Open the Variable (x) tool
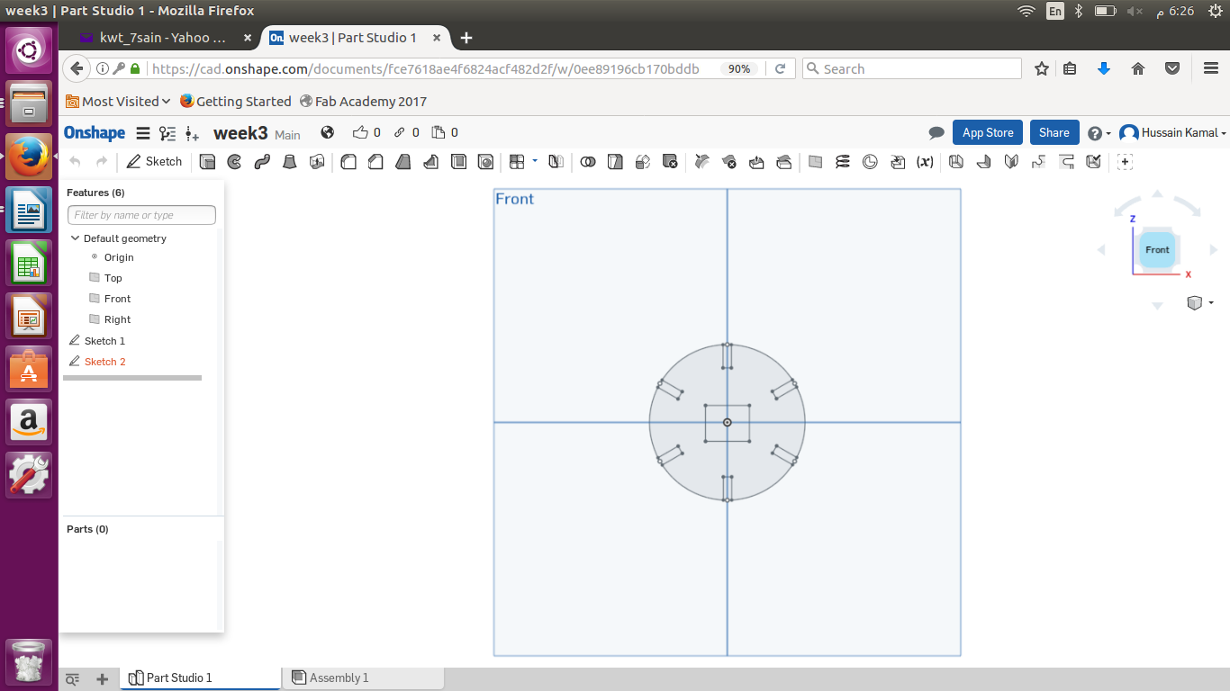The image size is (1230, 691). coord(925,162)
